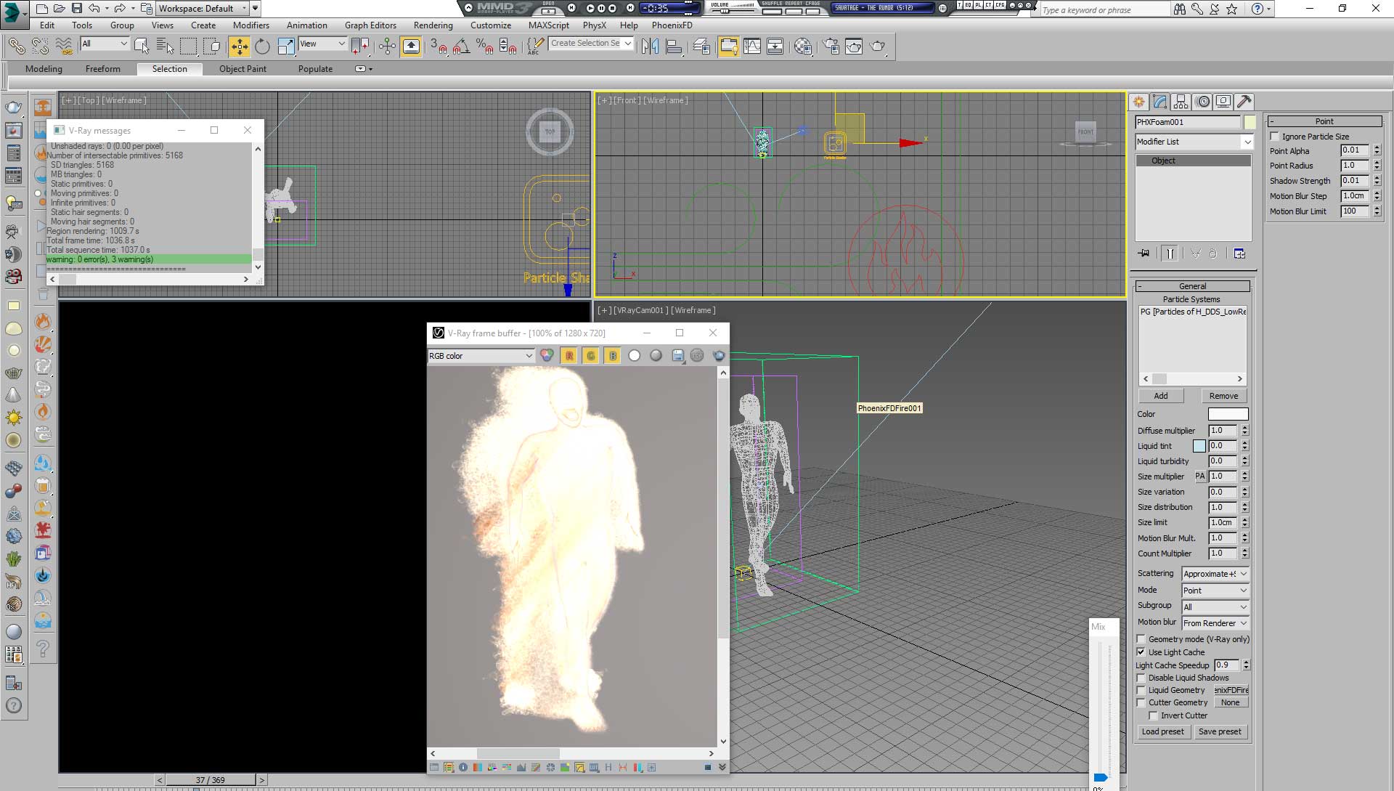The height and width of the screenshot is (791, 1394).
Task: Enable Liquid Geometry checkbox
Action: click(1141, 690)
